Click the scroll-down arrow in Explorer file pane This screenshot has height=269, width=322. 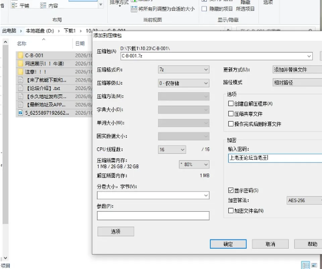click(6, 258)
